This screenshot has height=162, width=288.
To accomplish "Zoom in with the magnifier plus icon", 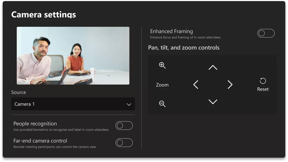I will pyautogui.click(x=162, y=65).
